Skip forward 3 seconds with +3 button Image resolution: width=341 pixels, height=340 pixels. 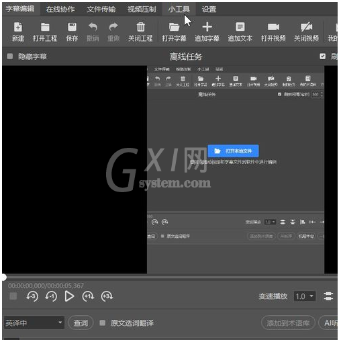click(107, 296)
